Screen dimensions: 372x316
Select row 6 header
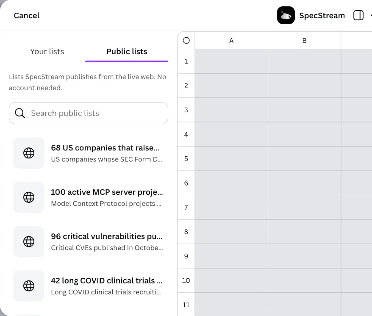(x=186, y=183)
